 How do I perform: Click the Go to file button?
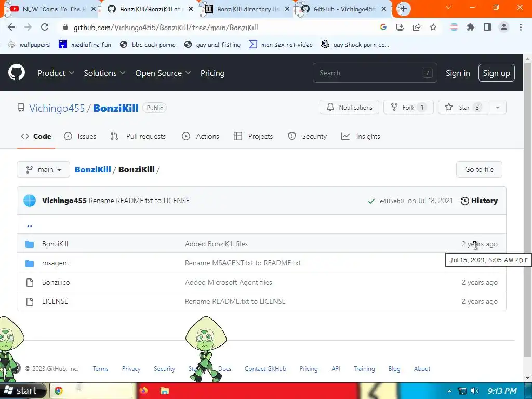[x=479, y=169]
